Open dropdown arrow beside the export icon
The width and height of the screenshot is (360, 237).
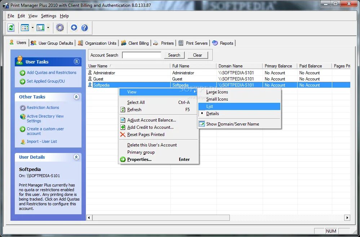point(48,28)
